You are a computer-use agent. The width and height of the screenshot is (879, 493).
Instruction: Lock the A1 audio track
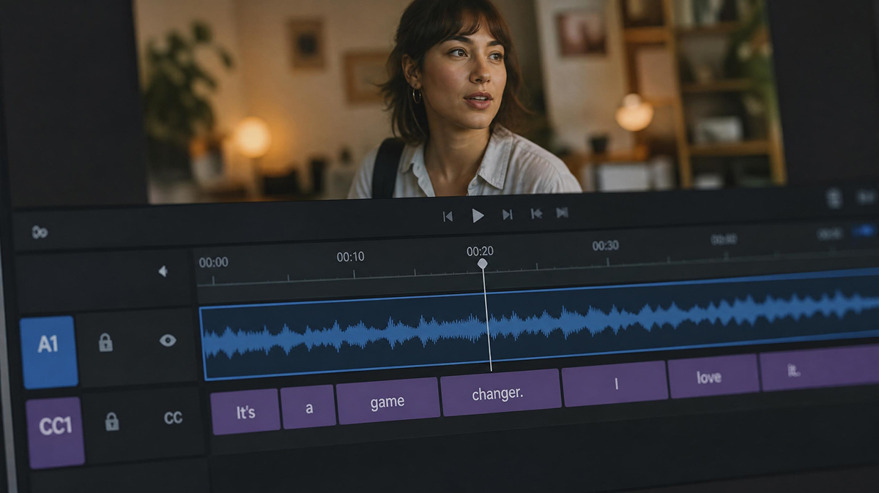(x=105, y=342)
